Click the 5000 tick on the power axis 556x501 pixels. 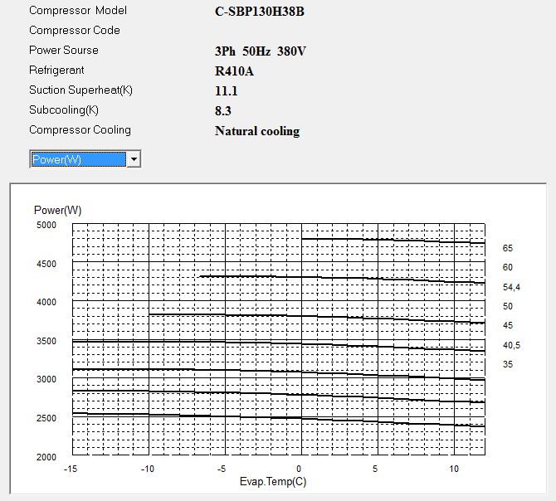pyautogui.click(x=46, y=225)
